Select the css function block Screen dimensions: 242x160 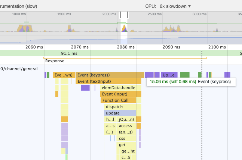pyautogui.click(x=122, y=138)
